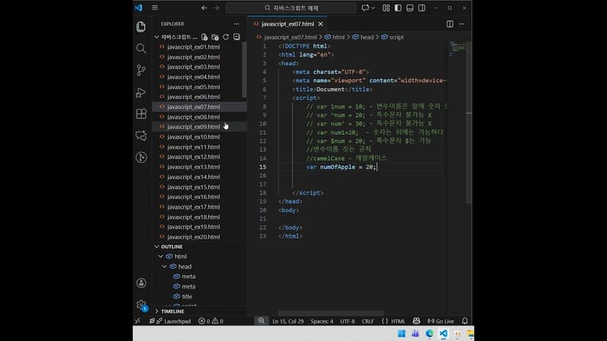The width and height of the screenshot is (607, 341).
Task: Change CRLF end of line sequence
Action: click(x=368, y=321)
